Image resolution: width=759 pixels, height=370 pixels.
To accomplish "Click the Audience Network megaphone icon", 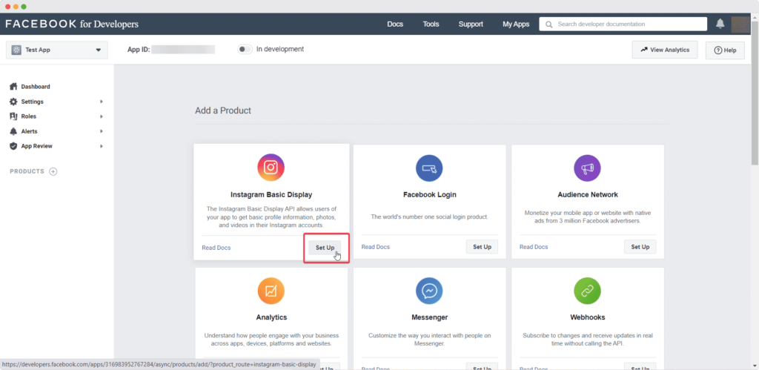I will pyautogui.click(x=587, y=168).
